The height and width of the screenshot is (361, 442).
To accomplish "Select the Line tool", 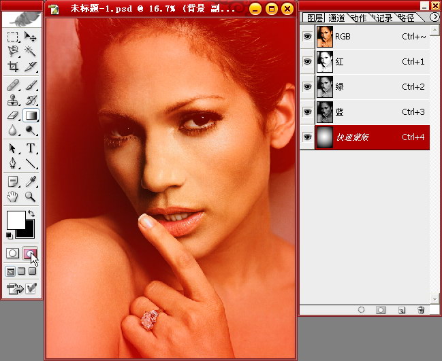I will point(30,163).
